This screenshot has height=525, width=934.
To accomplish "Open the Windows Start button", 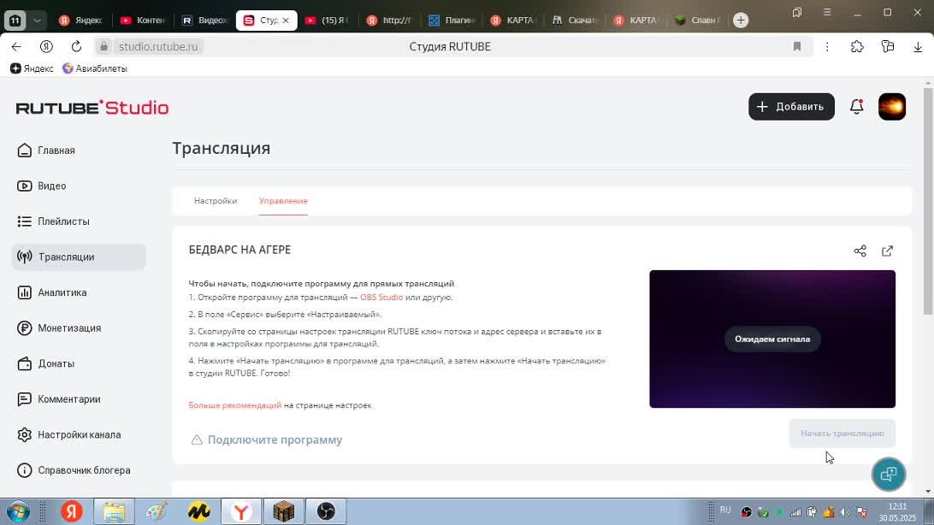I will (18, 512).
